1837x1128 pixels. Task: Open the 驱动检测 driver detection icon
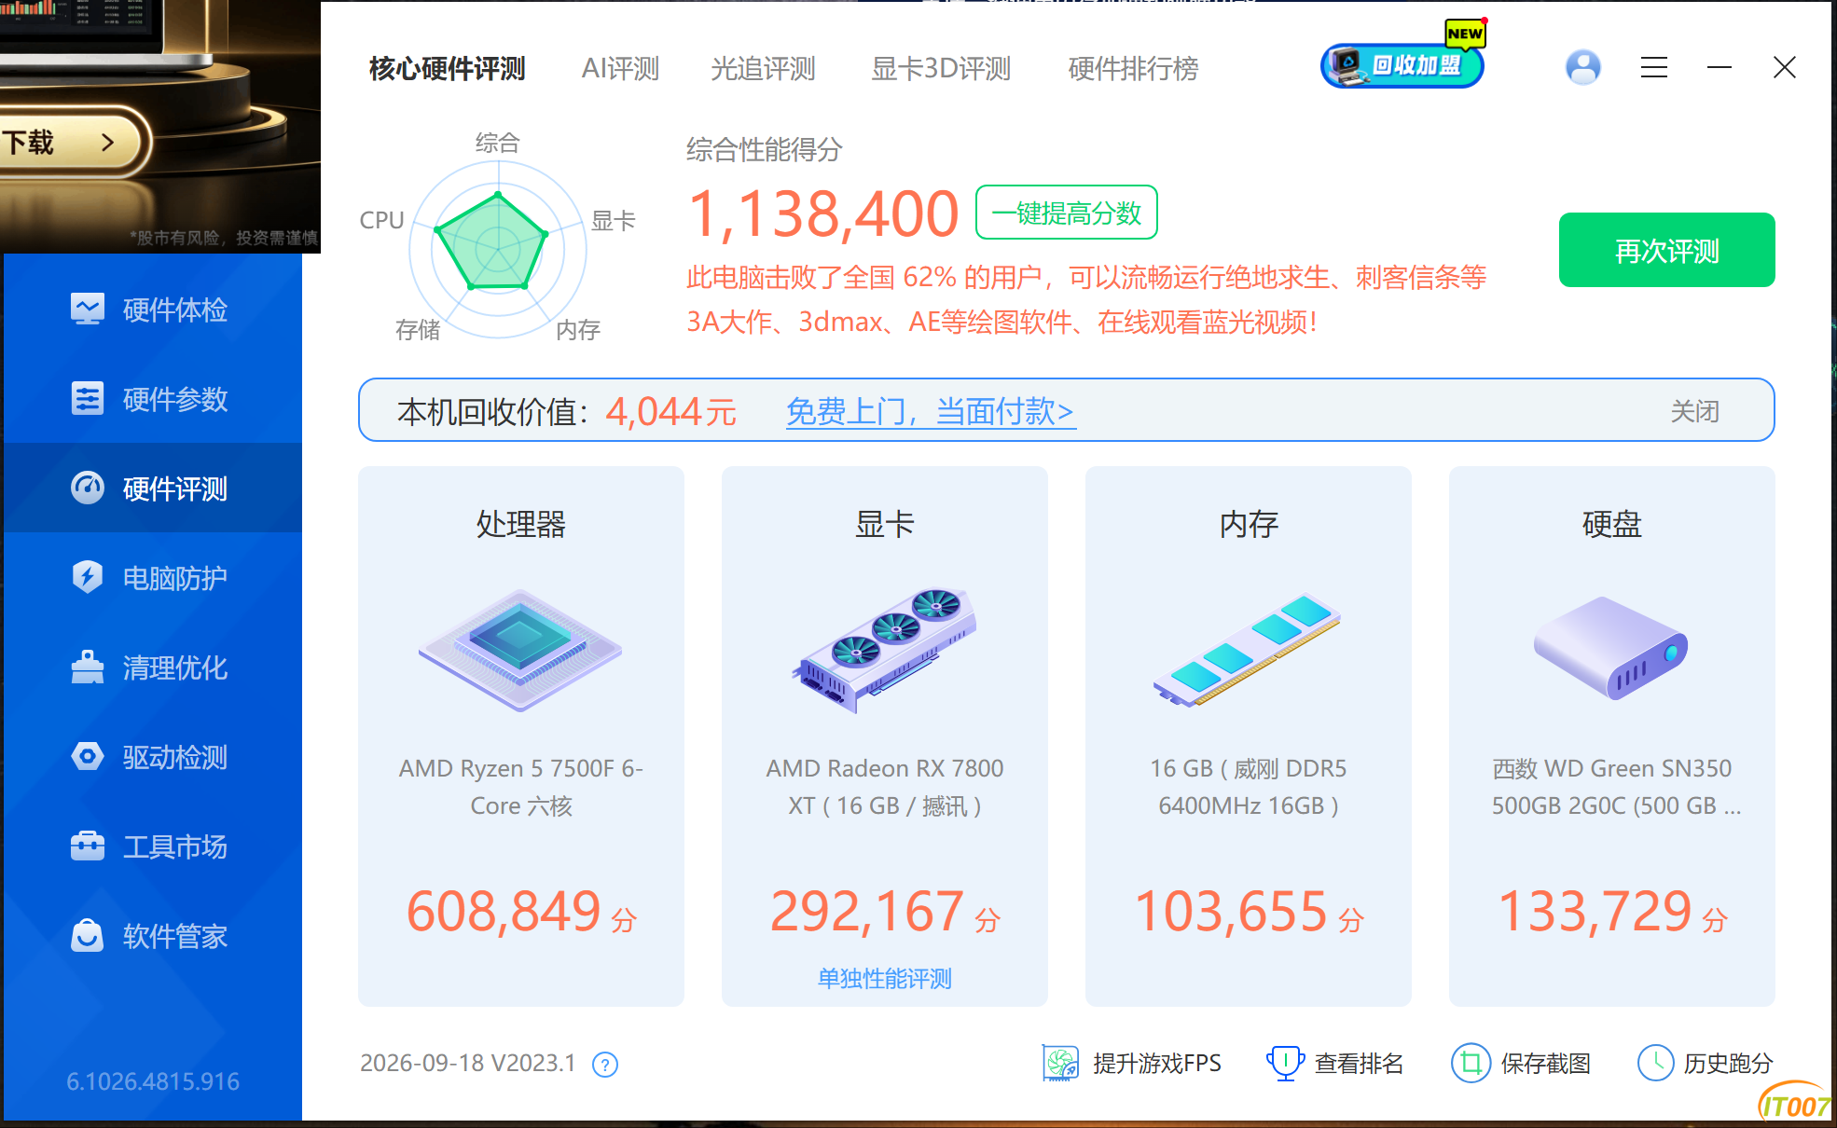(x=88, y=757)
